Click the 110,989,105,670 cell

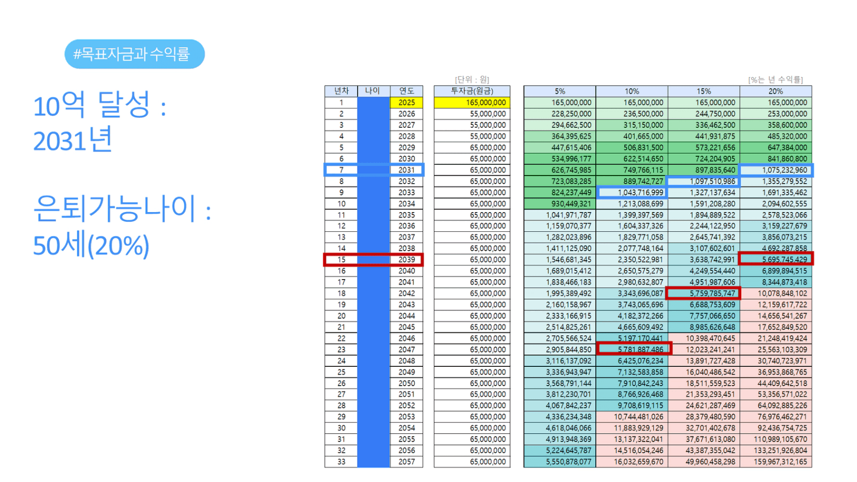776,439
